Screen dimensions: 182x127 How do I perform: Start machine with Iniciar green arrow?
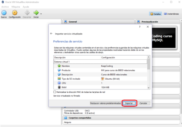tap(36, 13)
